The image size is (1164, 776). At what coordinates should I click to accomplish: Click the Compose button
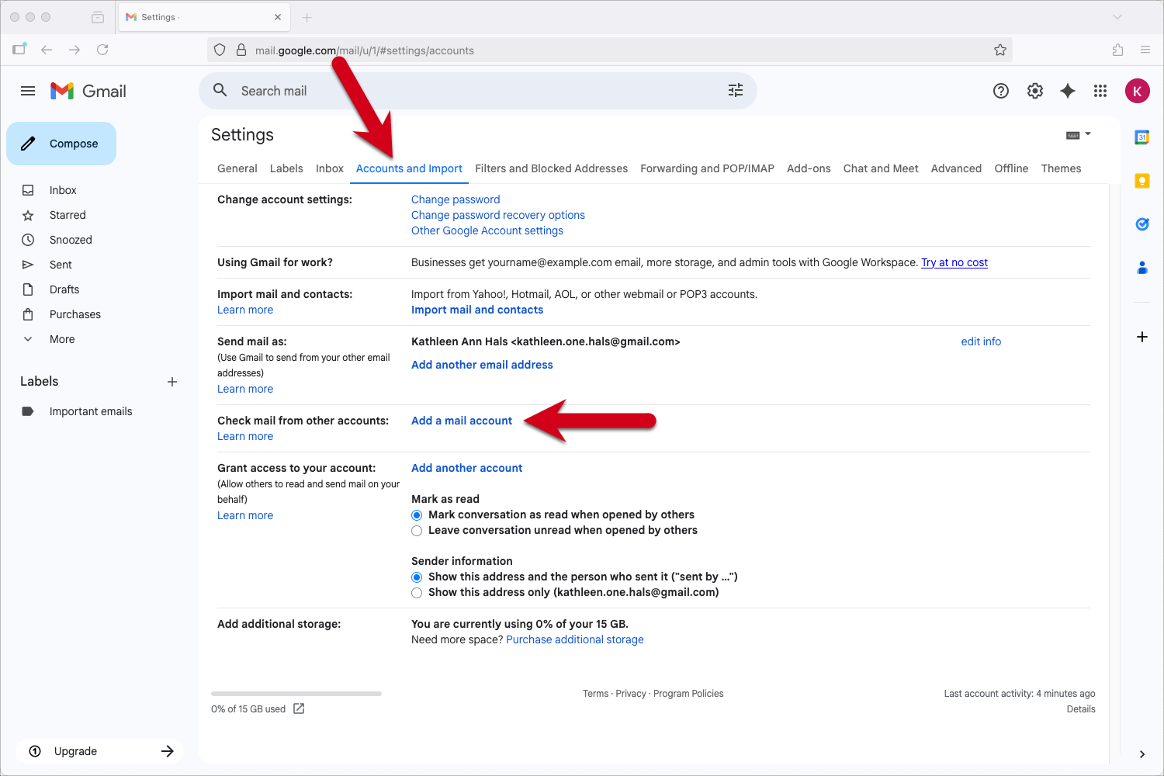(61, 144)
